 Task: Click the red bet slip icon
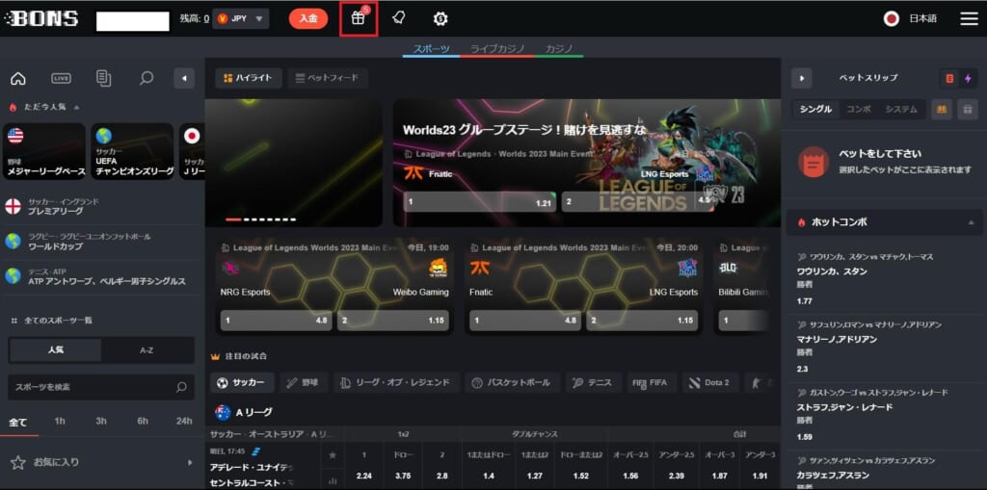click(949, 79)
